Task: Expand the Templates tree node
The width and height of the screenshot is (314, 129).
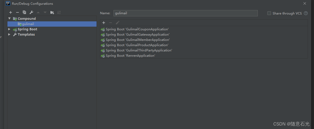Action: pos(9,35)
